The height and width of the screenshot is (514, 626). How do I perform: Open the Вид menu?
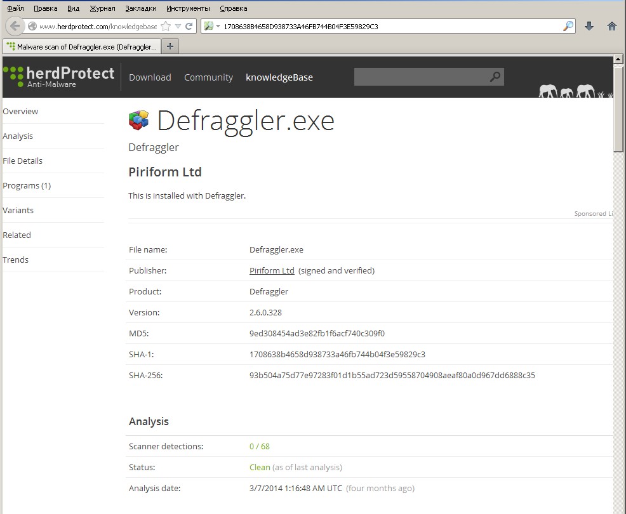click(74, 8)
